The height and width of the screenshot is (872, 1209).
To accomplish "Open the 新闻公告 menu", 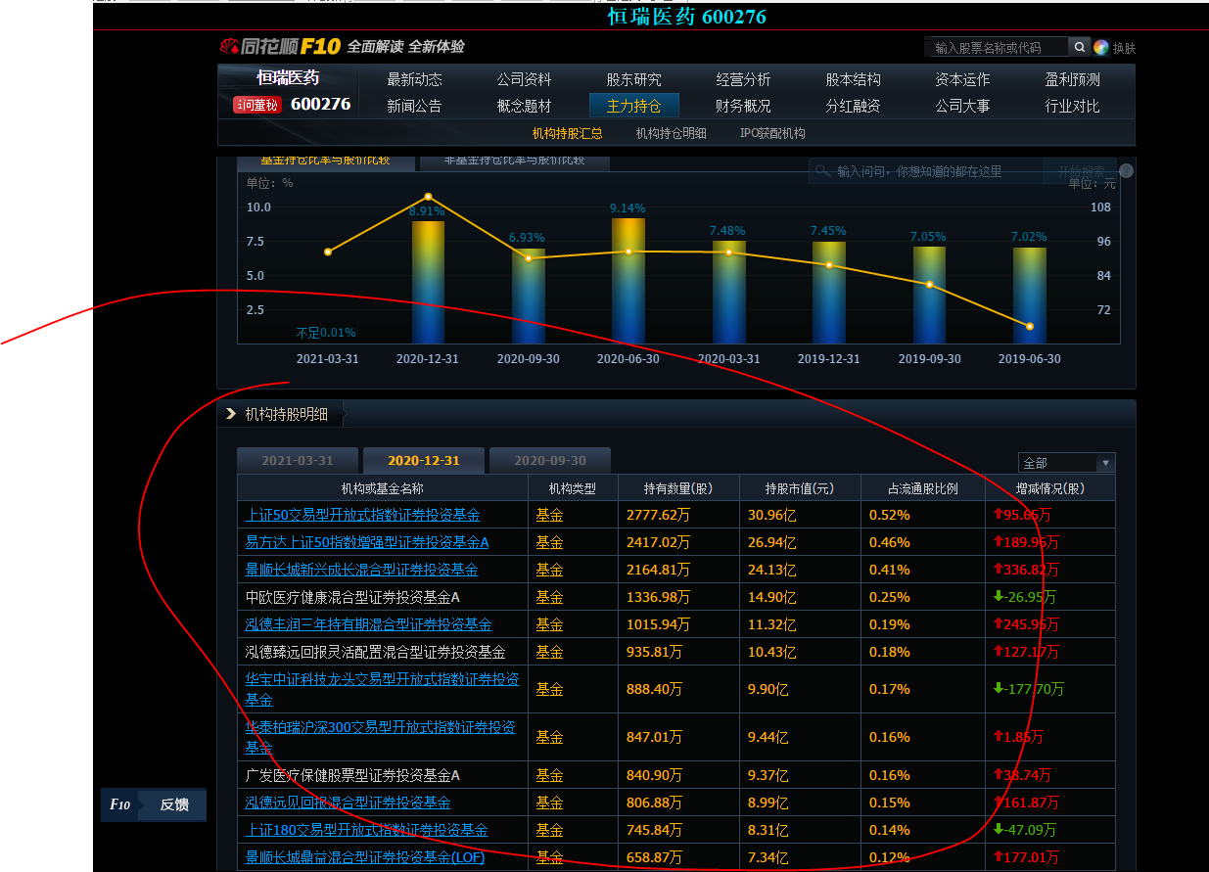I will pyautogui.click(x=414, y=106).
